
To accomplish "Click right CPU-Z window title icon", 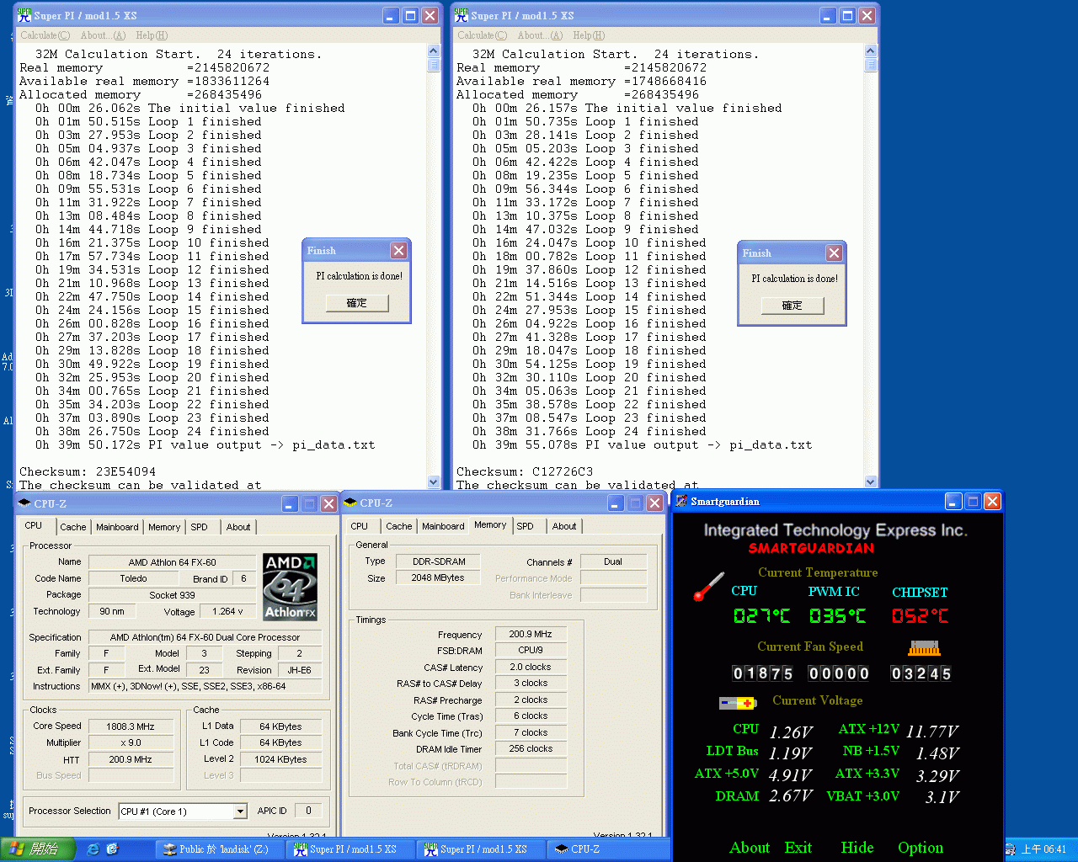I will point(351,503).
